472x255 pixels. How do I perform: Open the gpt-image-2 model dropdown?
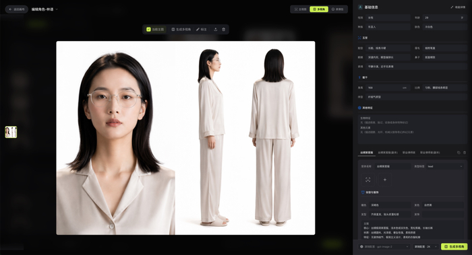point(384,247)
